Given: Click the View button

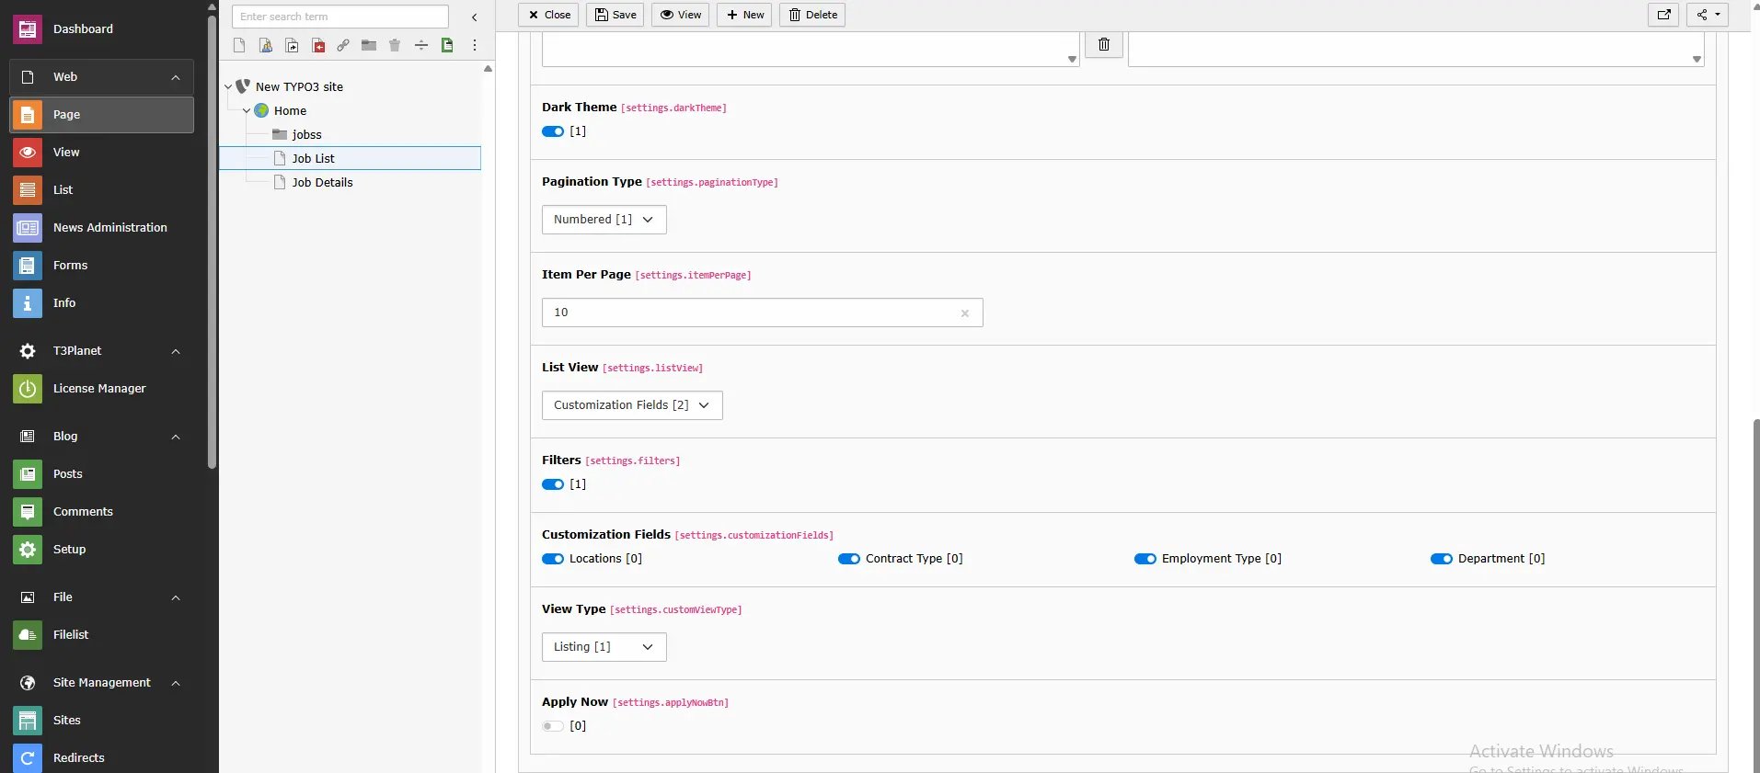Looking at the screenshot, I should pos(680,15).
